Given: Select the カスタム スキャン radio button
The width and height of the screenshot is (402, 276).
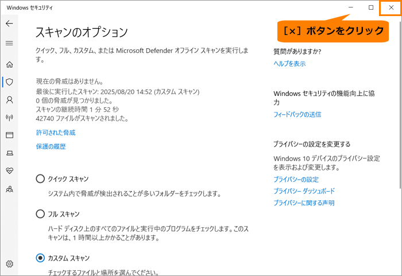Looking at the screenshot, I should click(40, 258).
